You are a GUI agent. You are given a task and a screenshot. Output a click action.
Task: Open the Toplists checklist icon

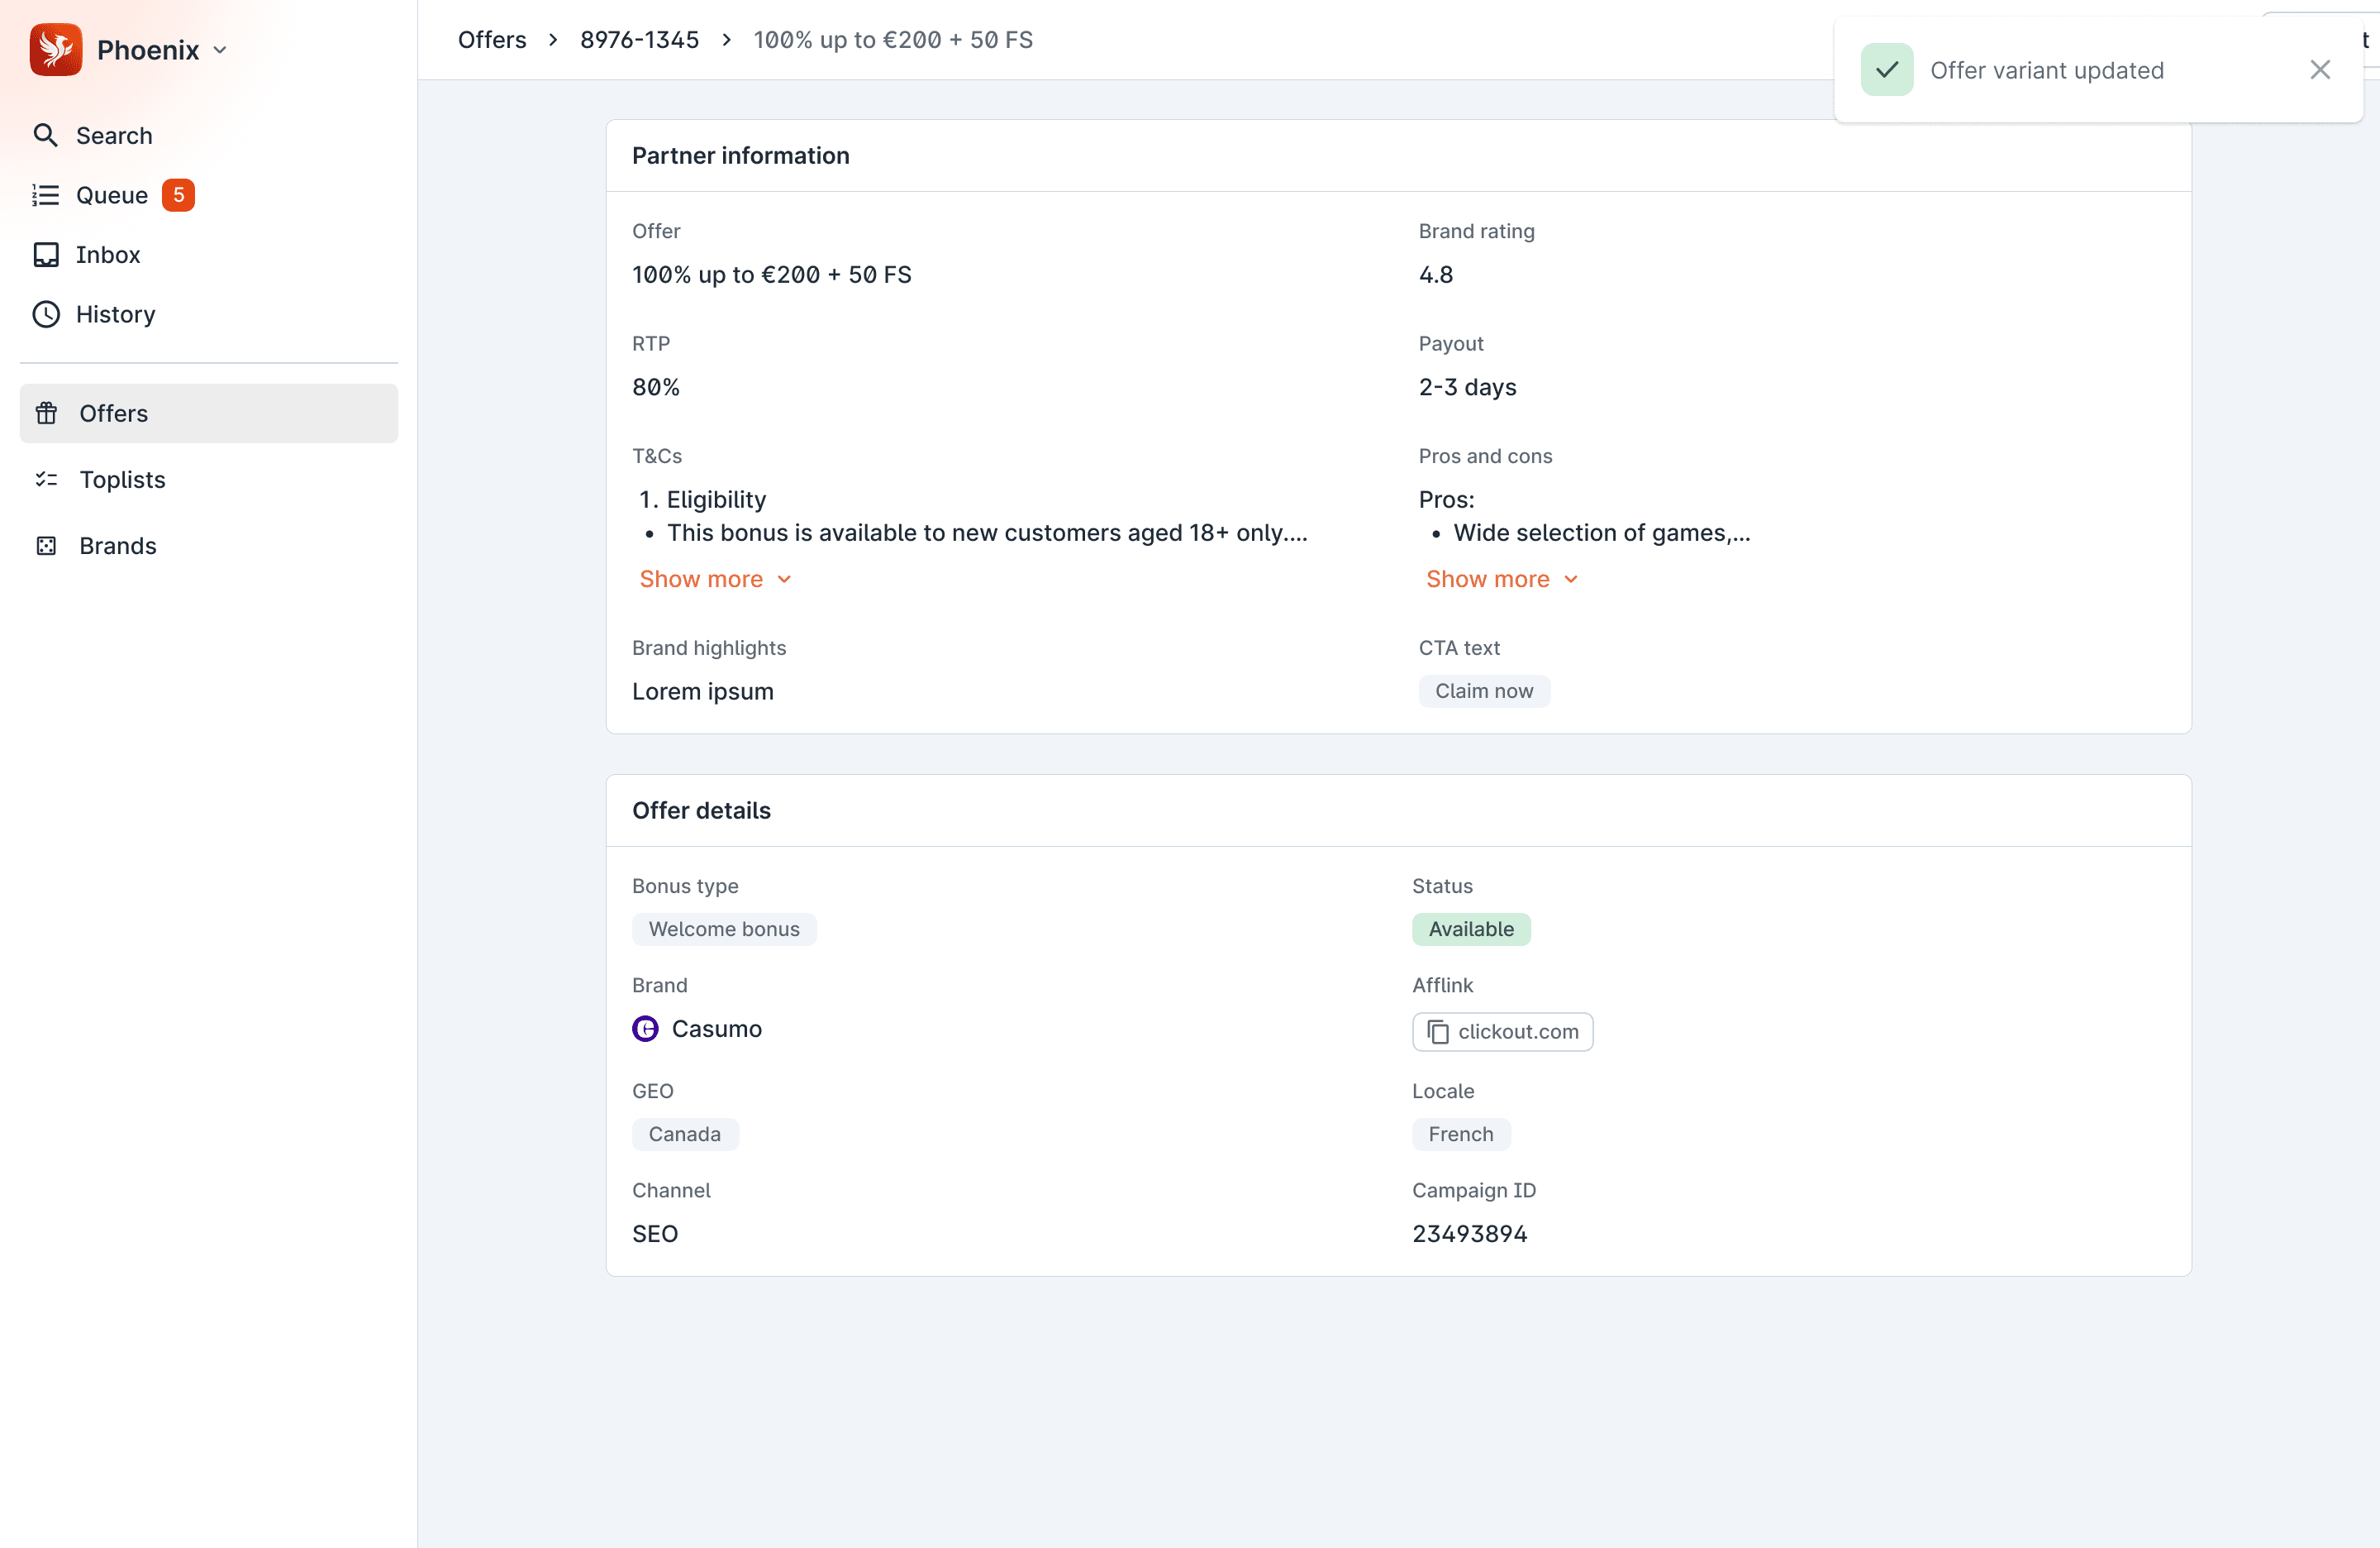[46, 480]
